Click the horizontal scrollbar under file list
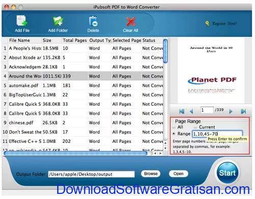The width and height of the screenshot is (255, 199). (x=75, y=154)
